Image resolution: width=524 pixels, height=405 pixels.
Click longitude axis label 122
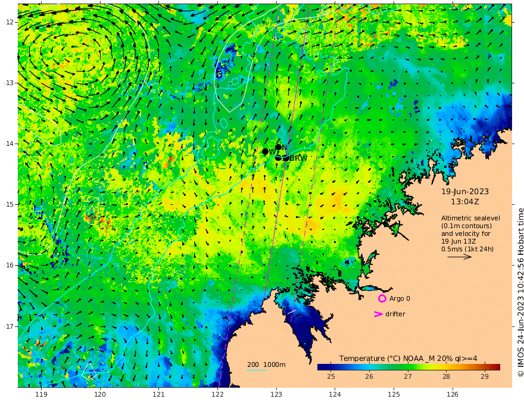[x=217, y=394]
